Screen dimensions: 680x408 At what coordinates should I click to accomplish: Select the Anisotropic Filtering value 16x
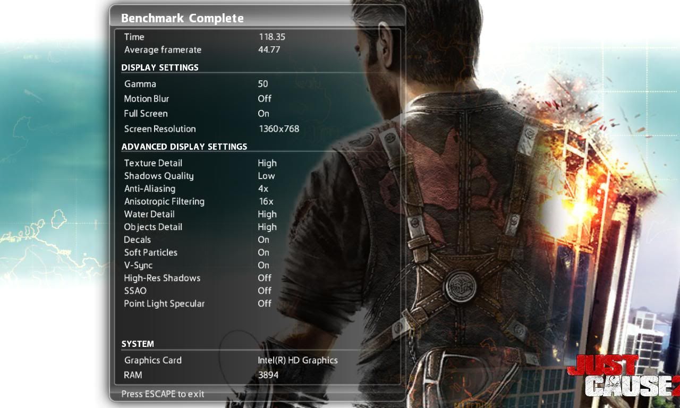[266, 201]
